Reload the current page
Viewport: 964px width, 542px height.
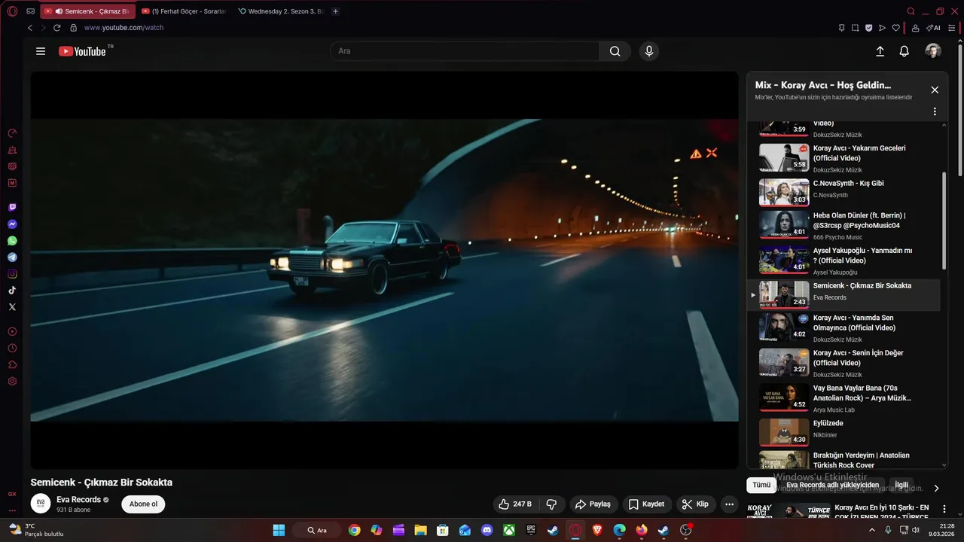(56, 28)
